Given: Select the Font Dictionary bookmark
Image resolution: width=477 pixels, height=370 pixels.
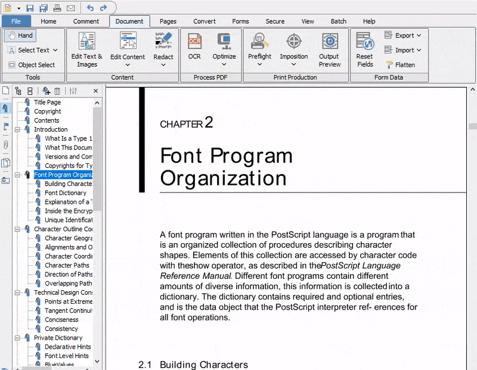Looking at the screenshot, I should pyautogui.click(x=67, y=192).
